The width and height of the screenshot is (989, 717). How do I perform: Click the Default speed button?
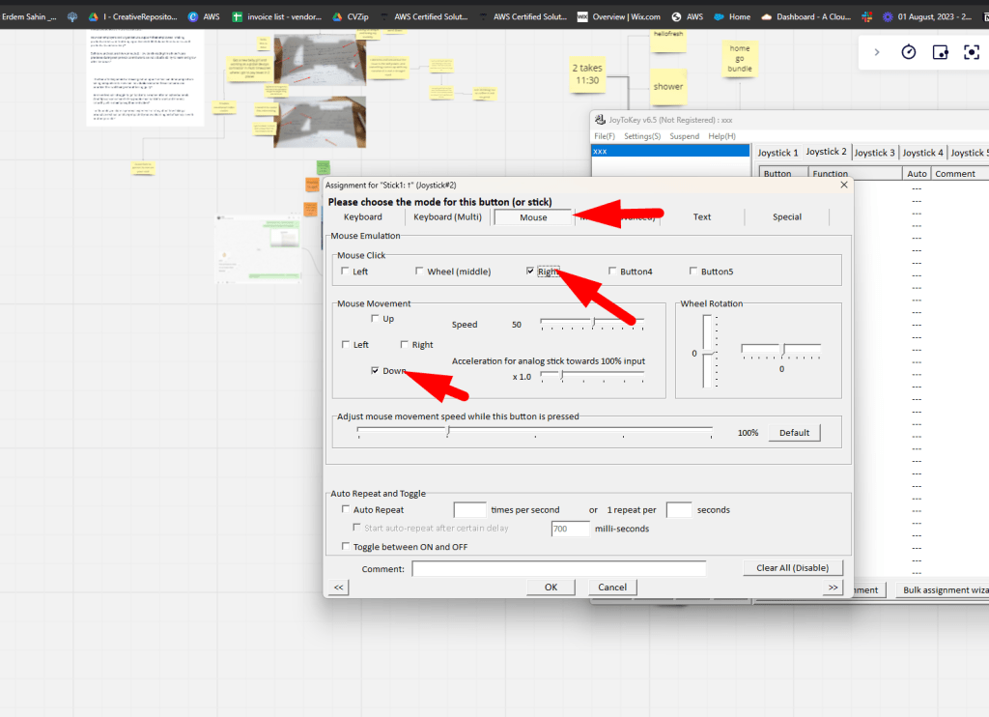click(x=794, y=433)
